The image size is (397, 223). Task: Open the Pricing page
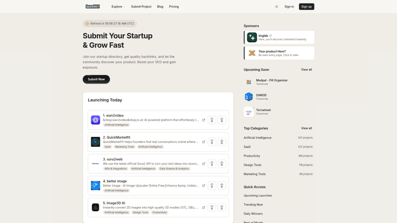[174, 7]
